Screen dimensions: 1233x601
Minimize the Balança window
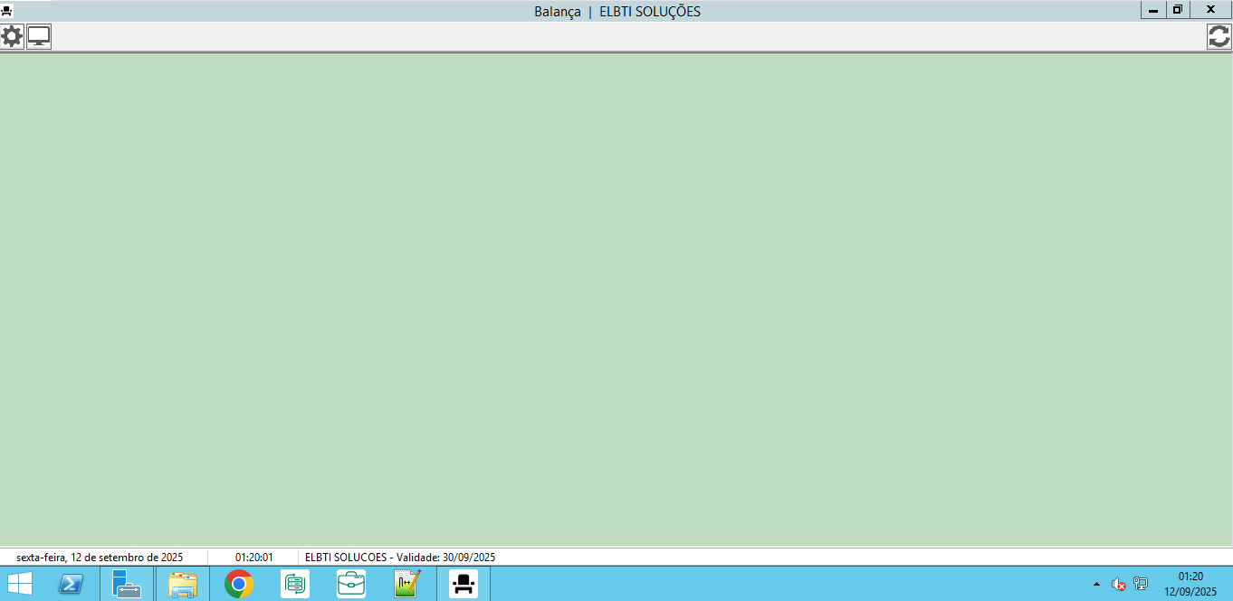coord(1153,10)
